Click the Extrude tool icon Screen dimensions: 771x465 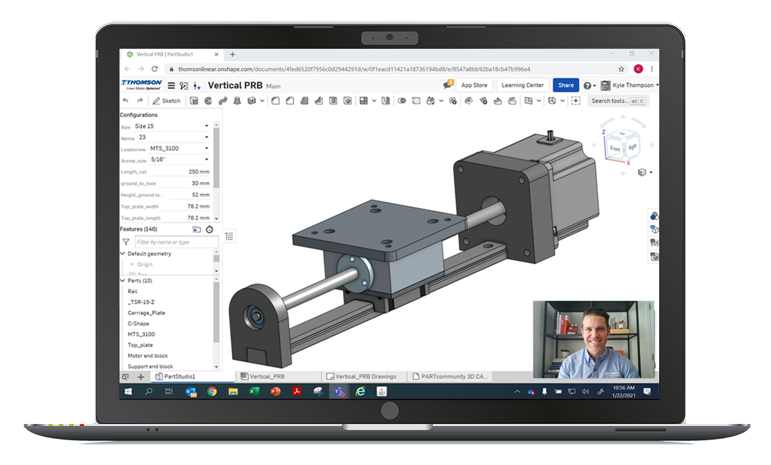click(x=195, y=101)
